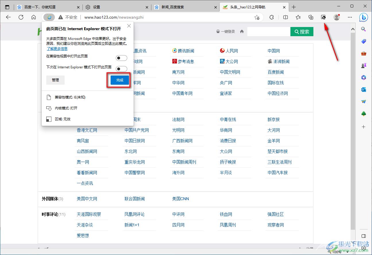Click the '管理' button
The height and width of the screenshot is (255, 372).
coord(55,80)
